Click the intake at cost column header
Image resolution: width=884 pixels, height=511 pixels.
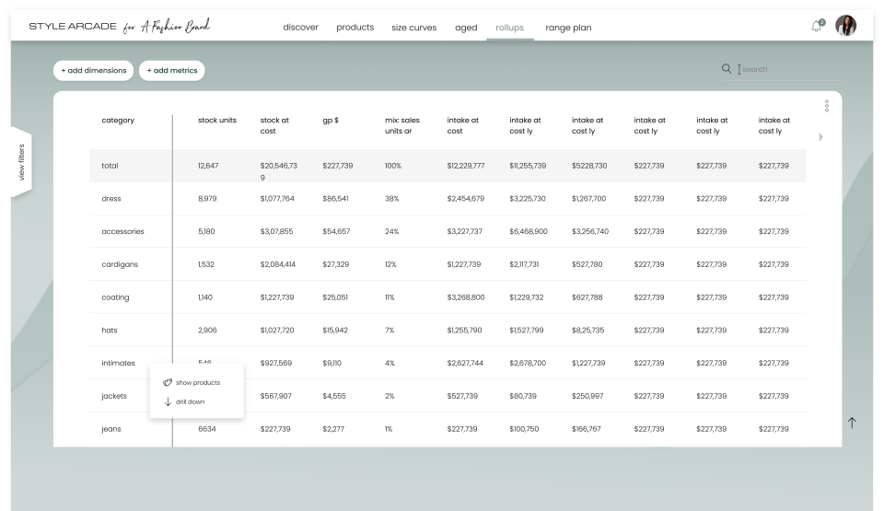click(463, 125)
